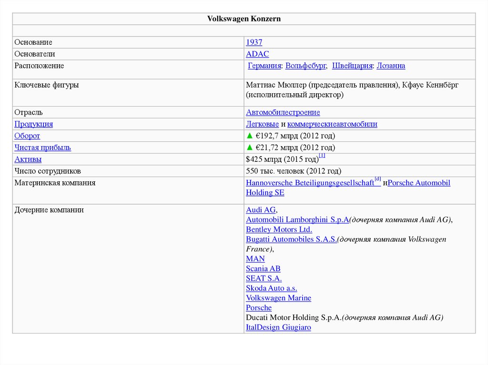The image size is (488, 365).
Task: Click the Чистая прибыль link
Action: [42, 148]
